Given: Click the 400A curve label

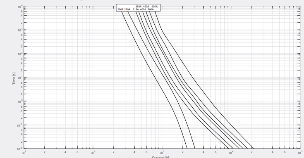Looking at the screenshot, I should click(x=143, y=9).
